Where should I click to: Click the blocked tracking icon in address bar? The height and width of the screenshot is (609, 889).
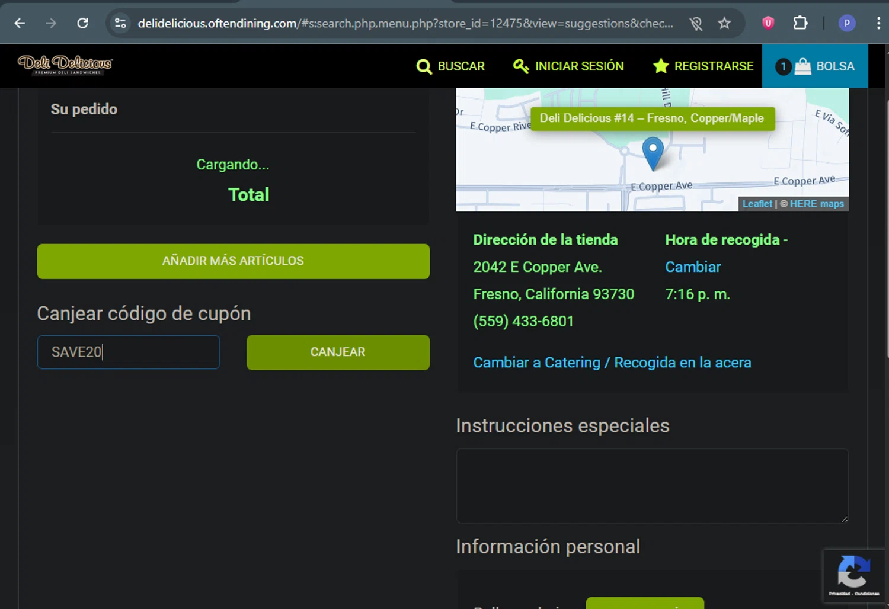coord(696,23)
